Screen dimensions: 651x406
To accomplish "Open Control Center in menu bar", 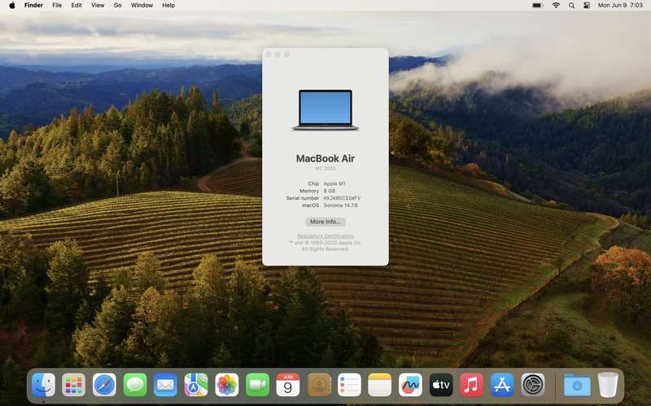I will [x=587, y=6].
